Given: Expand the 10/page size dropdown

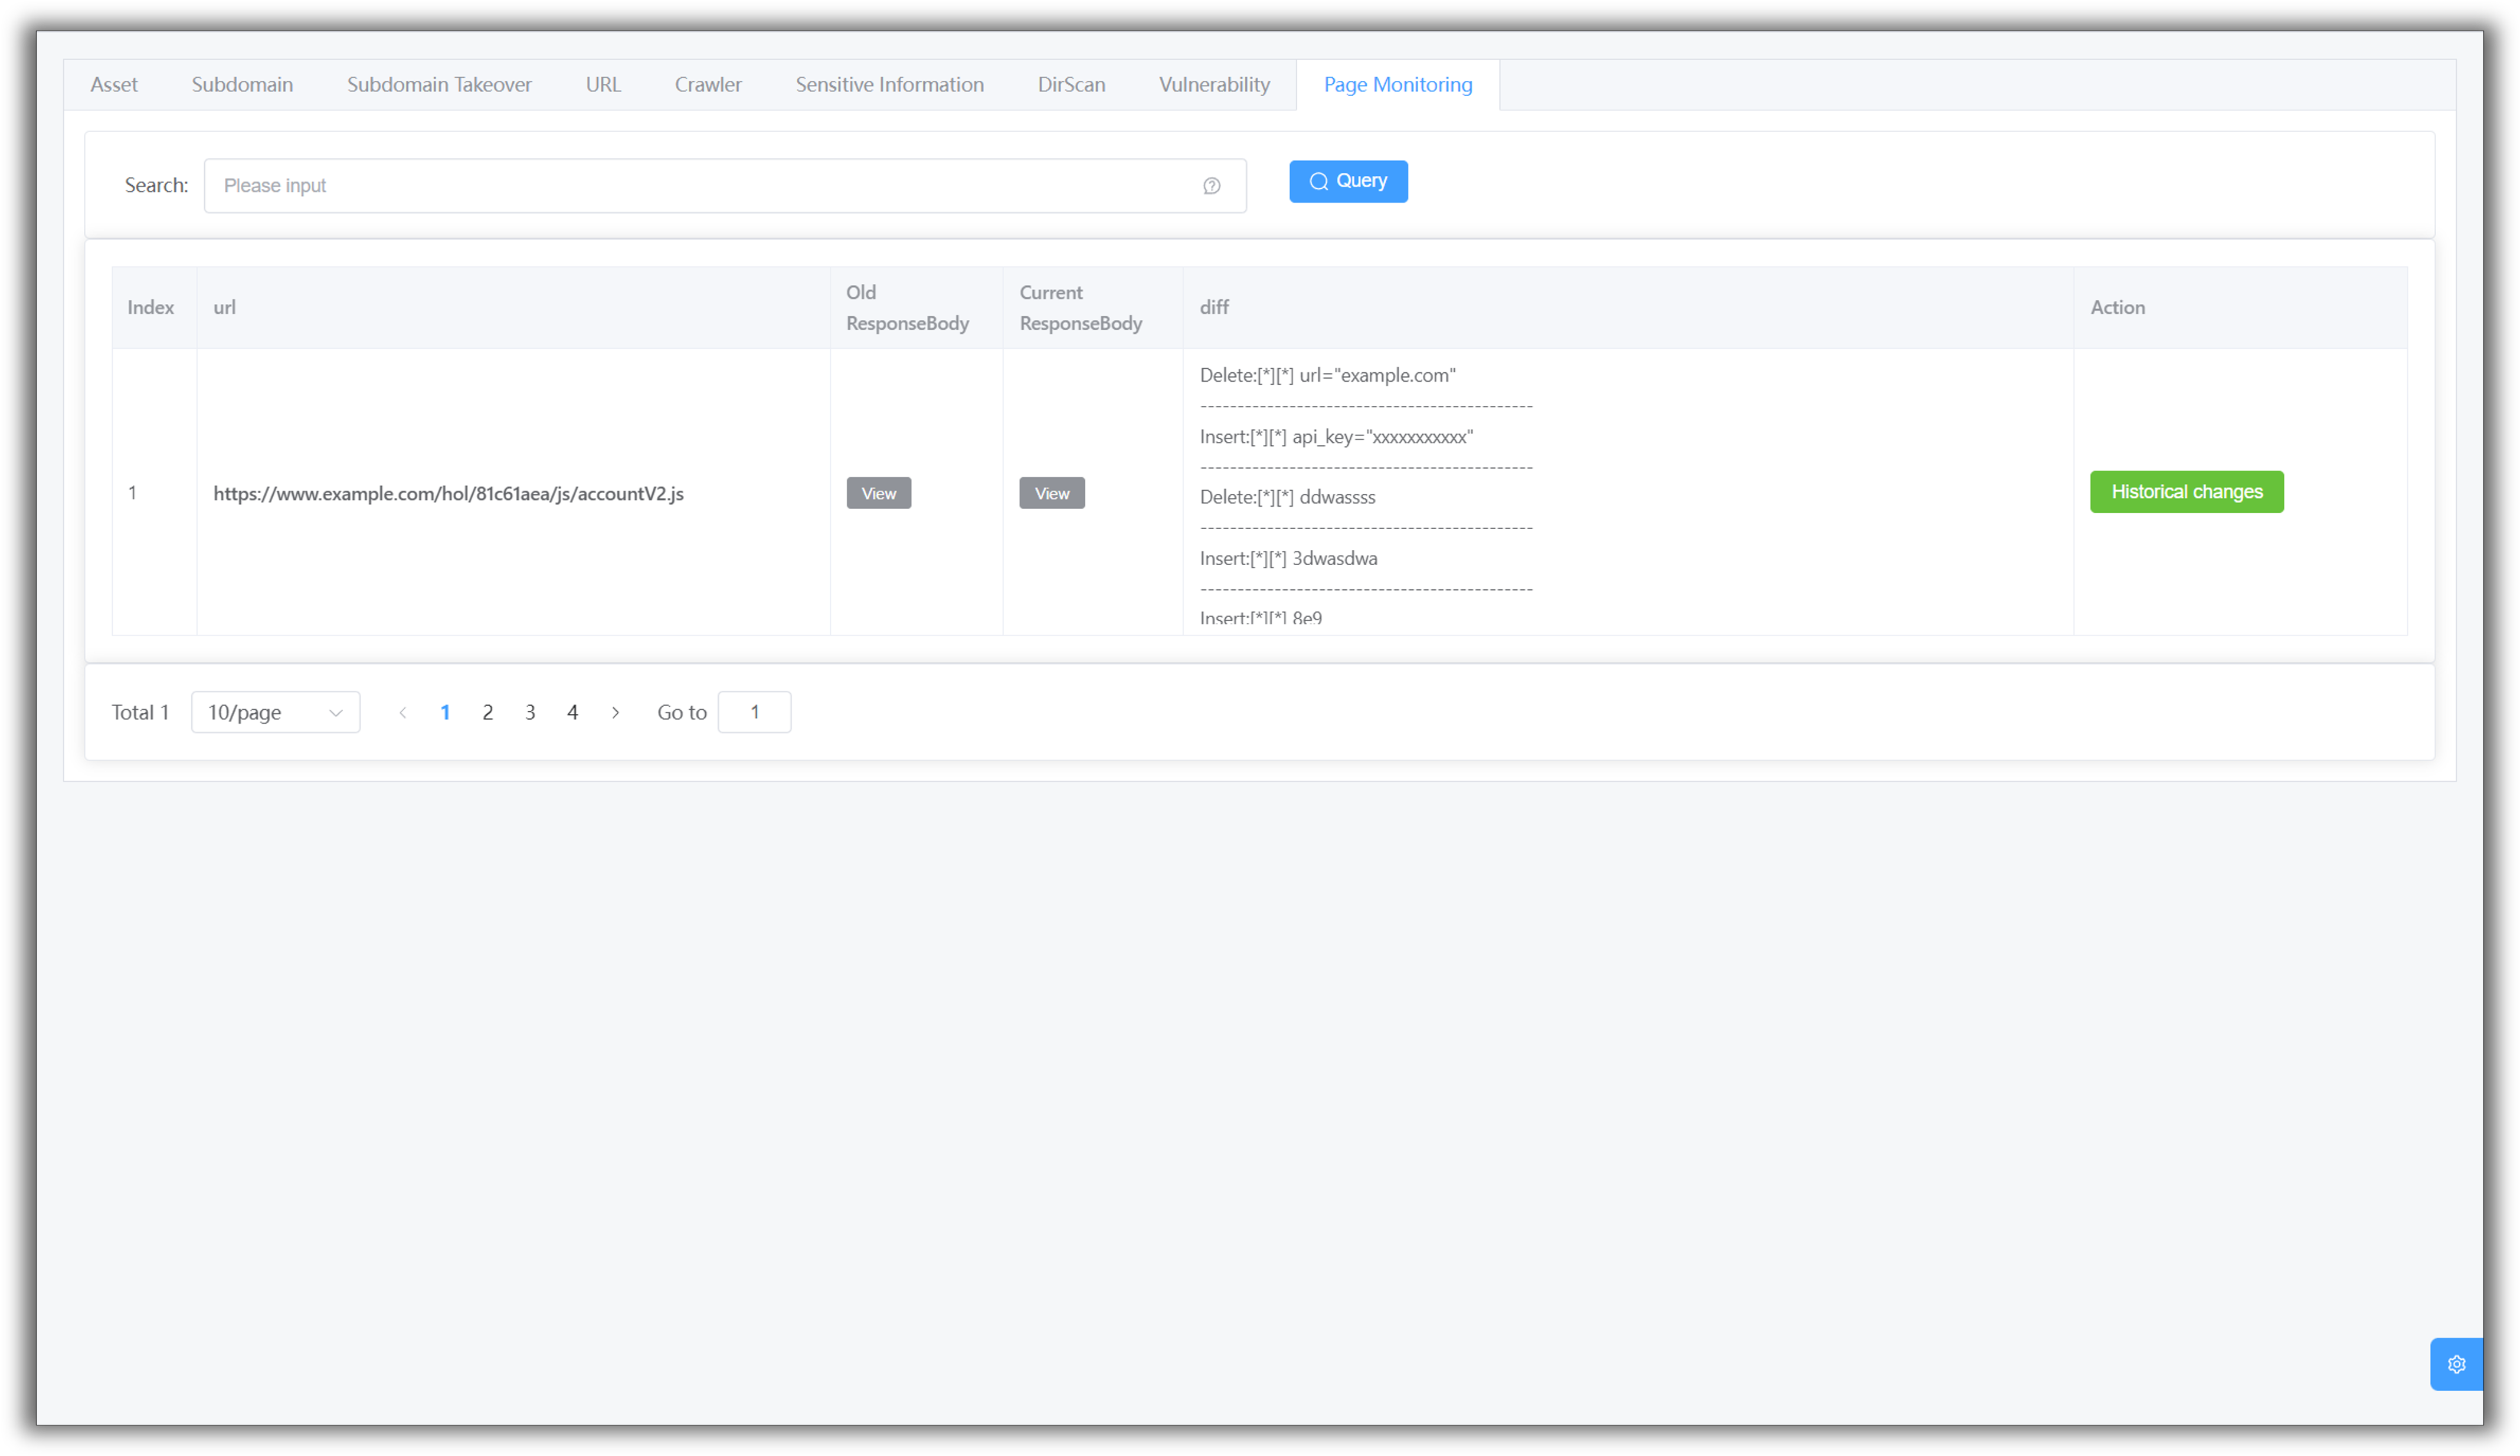Looking at the screenshot, I should 275,713.
